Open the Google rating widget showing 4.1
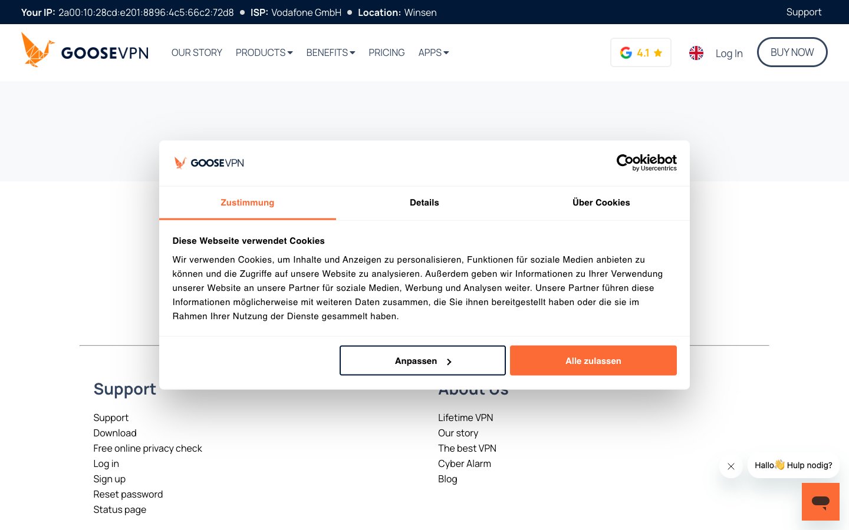This screenshot has width=849, height=530. [641, 52]
